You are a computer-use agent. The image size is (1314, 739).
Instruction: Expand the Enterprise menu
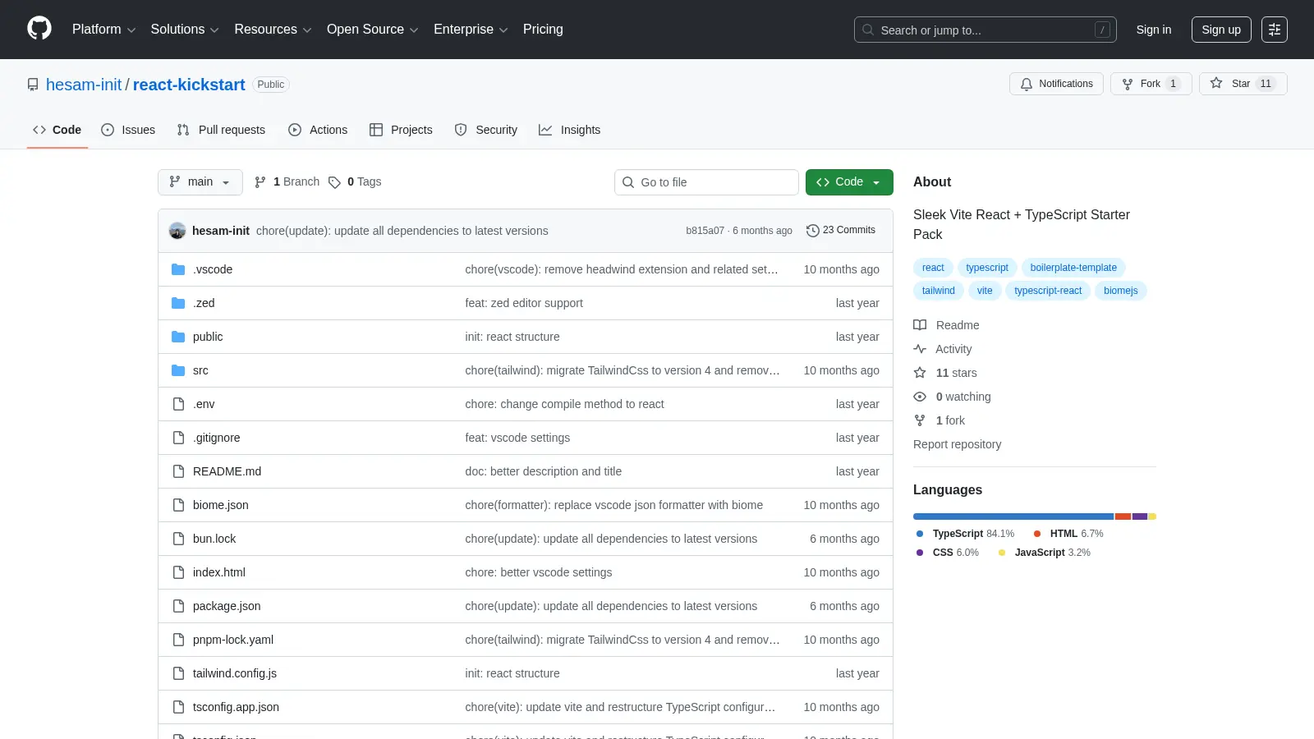coord(471,30)
